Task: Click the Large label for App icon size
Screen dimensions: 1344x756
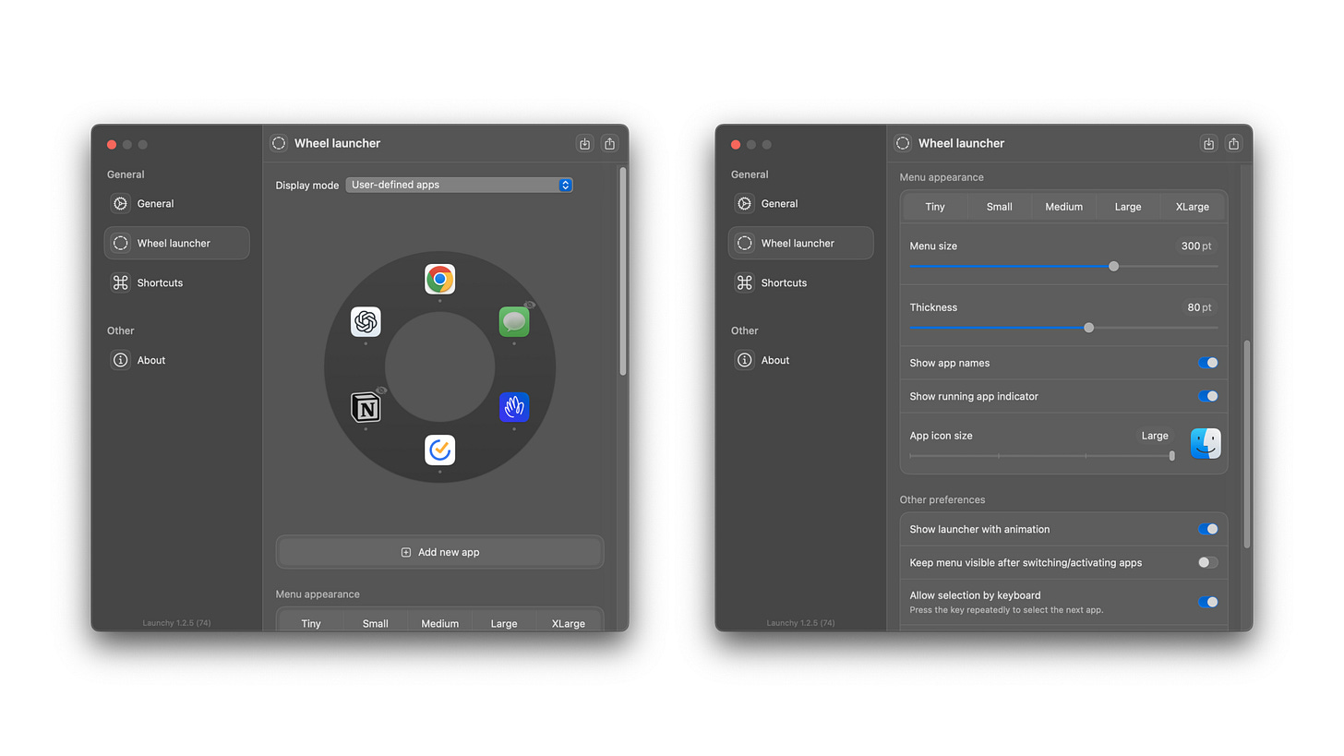Action: coord(1154,436)
